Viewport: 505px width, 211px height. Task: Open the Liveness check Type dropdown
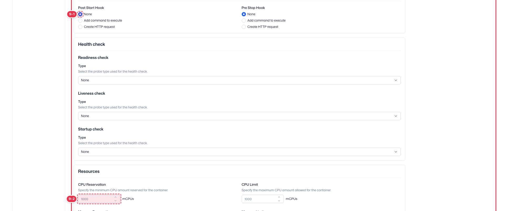239,116
